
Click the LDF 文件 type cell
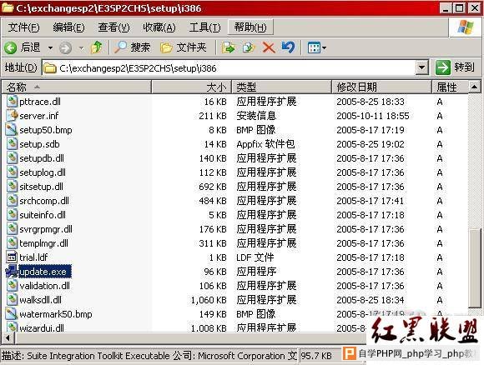tap(255, 257)
